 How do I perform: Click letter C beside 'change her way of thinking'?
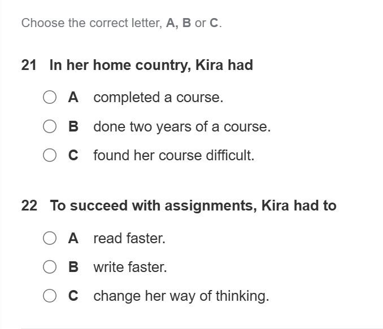73,296
